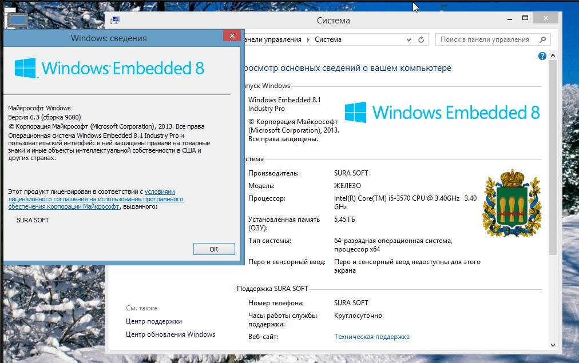
Task: Click the desktop monitor icon top-left
Action: click(x=17, y=20)
